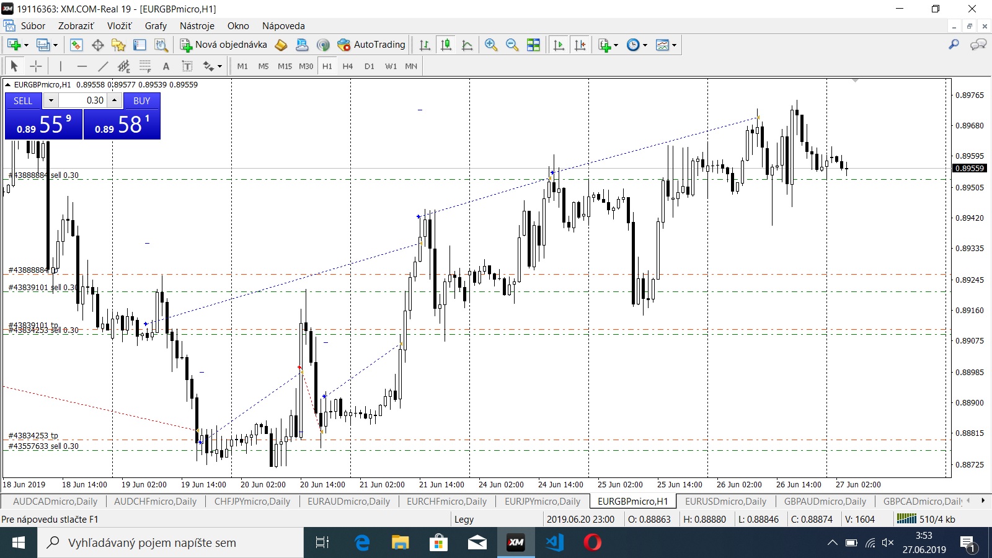This screenshot has height=558, width=992.
Task: Toggle AutoTrading on or off
Action: click(x=371, y=45)
